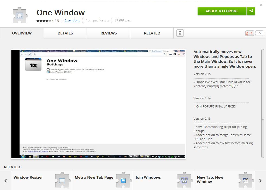Click the Google +1 button
This screenshot has height=190, width=266.
(249, 33)
